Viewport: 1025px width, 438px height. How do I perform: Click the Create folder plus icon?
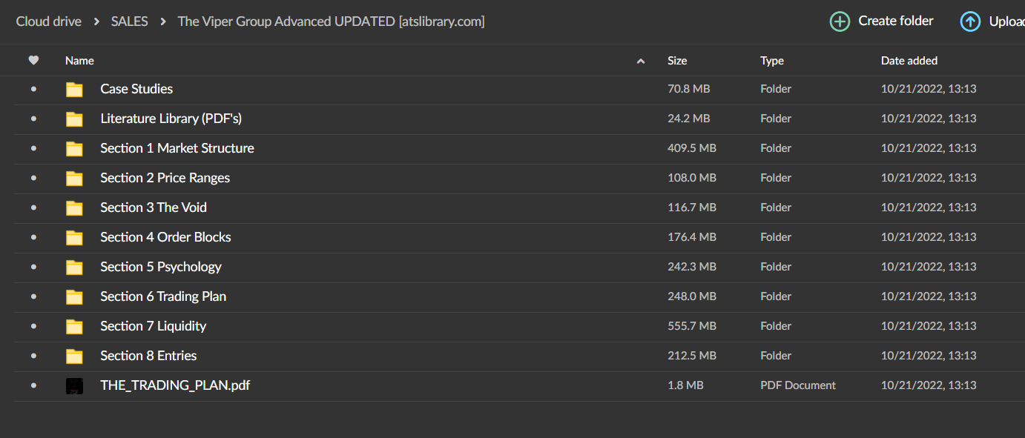click(x=840, y=21)
